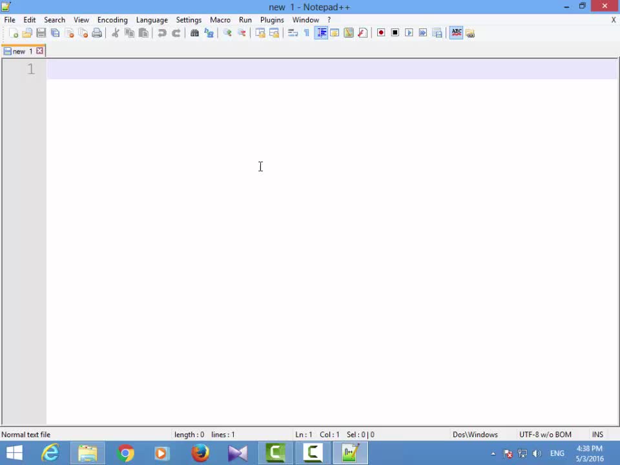Click the Undo arrow icon
This screenshot has width=620, height=465.
coord(161,33)
